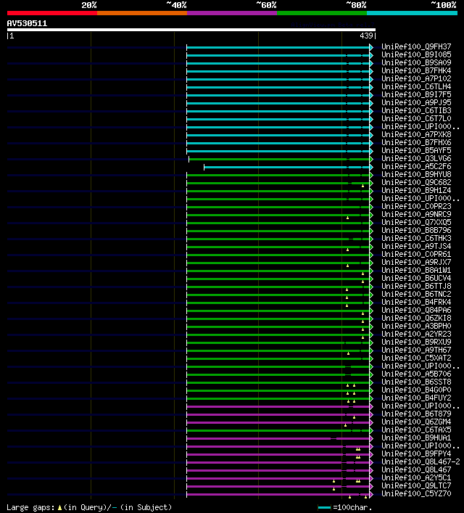Select the UniRef100_Q3LVG6 label
This screenshot has width=464, height=513.
coord(416,158)
